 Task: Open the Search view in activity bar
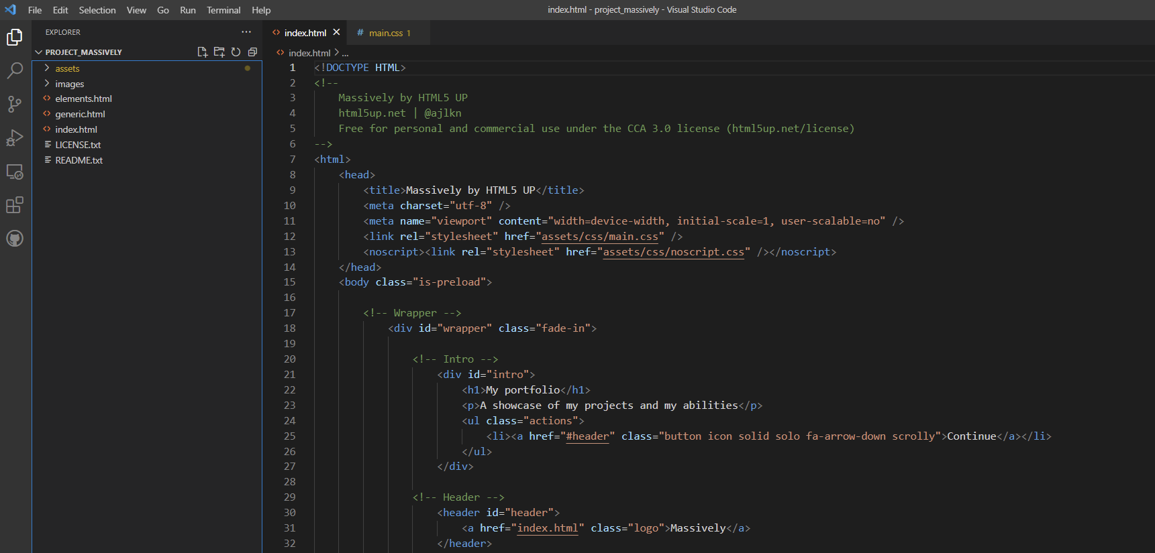(x=15, y=70)
